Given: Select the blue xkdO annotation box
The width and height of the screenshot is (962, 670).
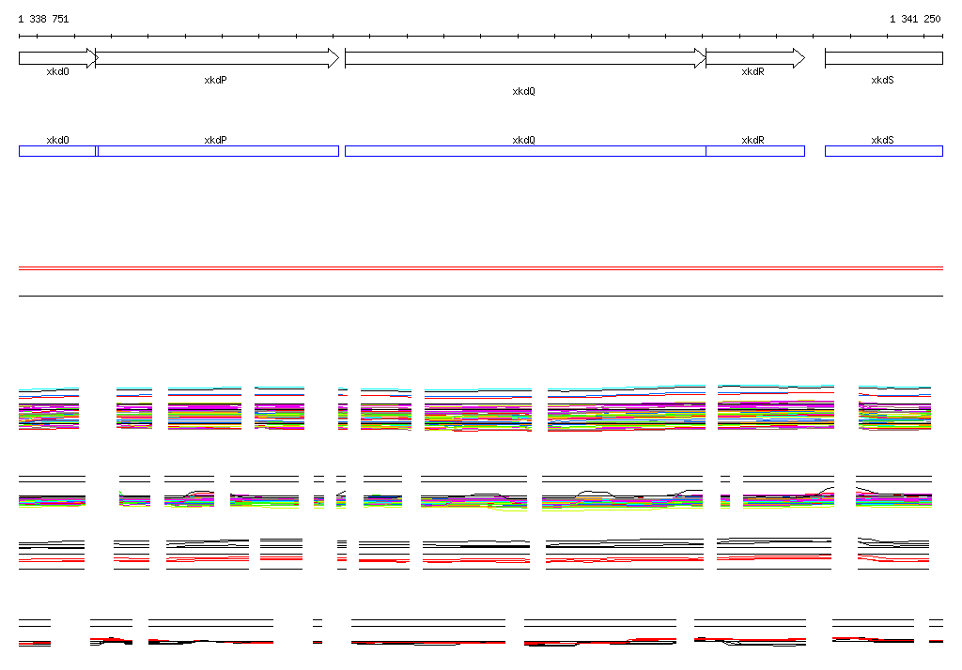Looking at the screenshot, I should pos(58,151).
